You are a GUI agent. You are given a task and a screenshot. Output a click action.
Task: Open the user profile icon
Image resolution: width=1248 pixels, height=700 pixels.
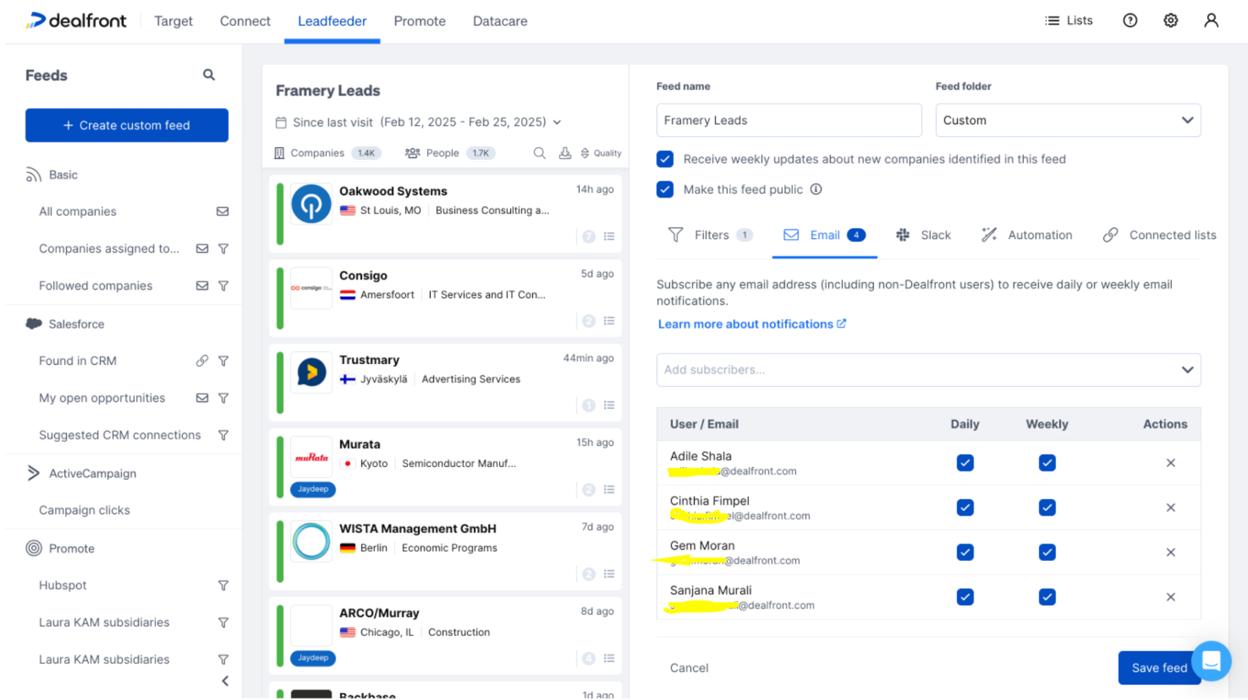pyautogui.click(x=1211, y=20)
